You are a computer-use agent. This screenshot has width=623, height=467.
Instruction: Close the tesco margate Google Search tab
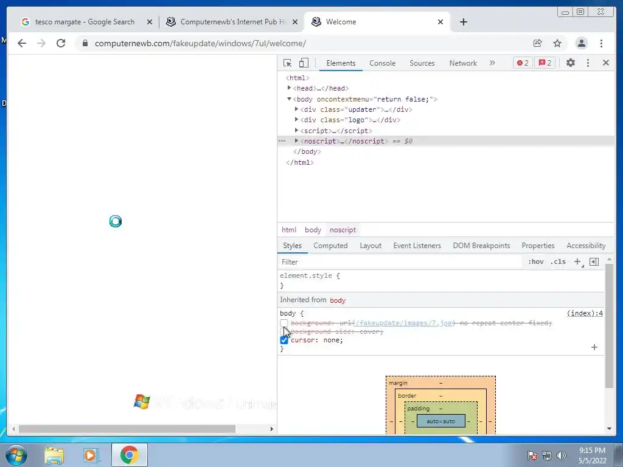(150, 22)
